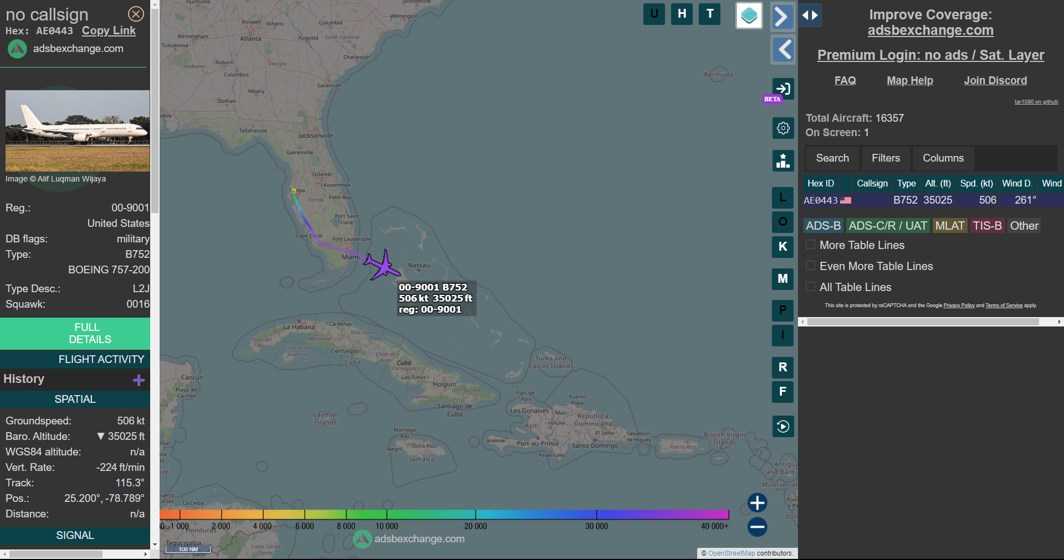Open the replay history icon
The height and width of the screenshot is (560, 1064).
click(x=783, y=426)
